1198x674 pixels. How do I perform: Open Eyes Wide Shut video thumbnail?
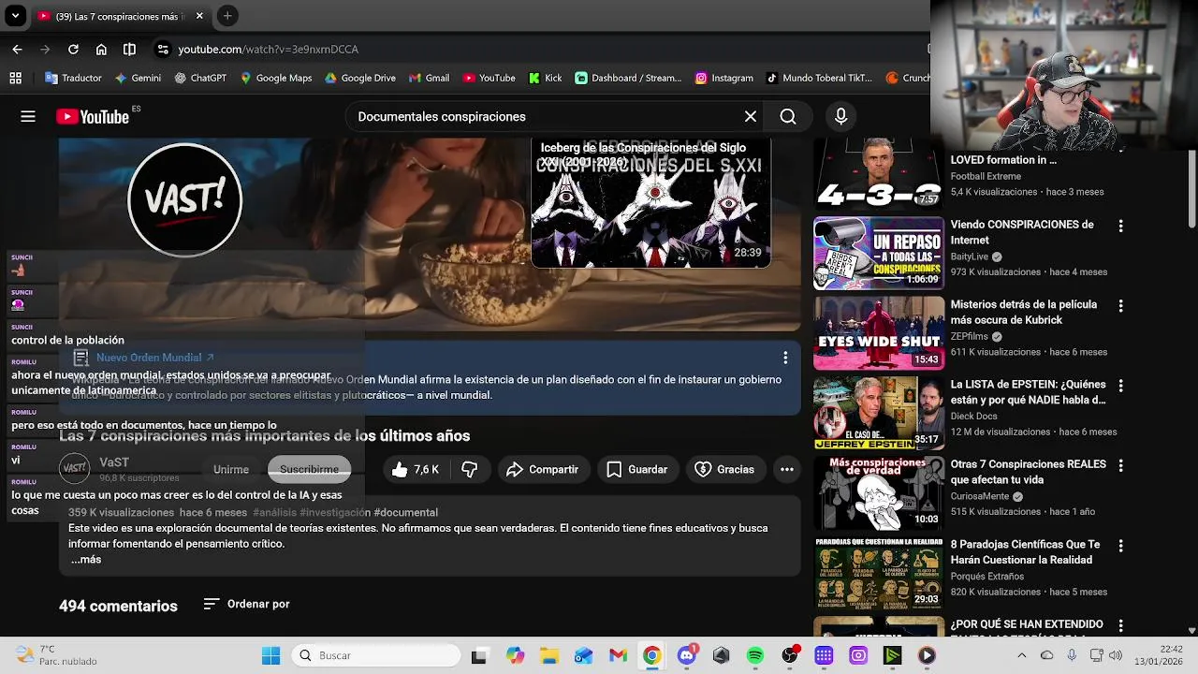pyautogui.click(x=879, y=333)
